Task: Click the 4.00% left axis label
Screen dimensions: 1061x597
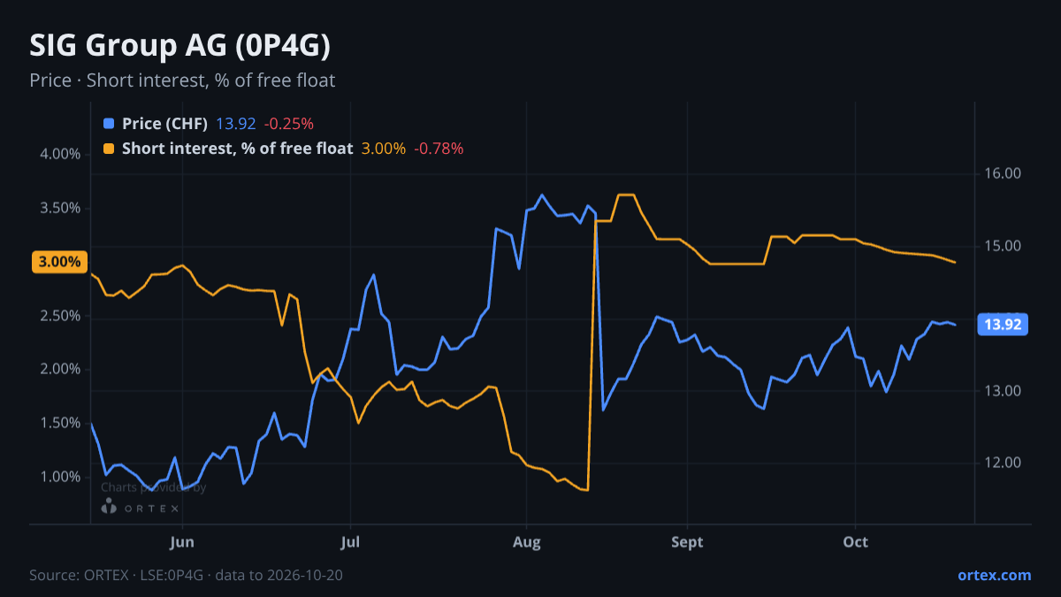Action: pyautogui.click(x=61, y=154)
